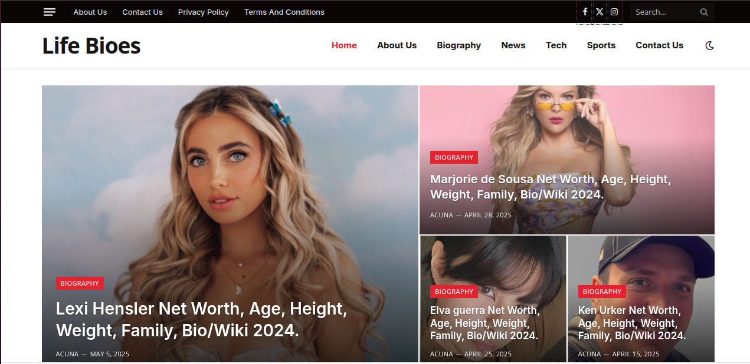
Task: Open Marjorie de Sousa Net Worth article title
Action: coord(551,187)
